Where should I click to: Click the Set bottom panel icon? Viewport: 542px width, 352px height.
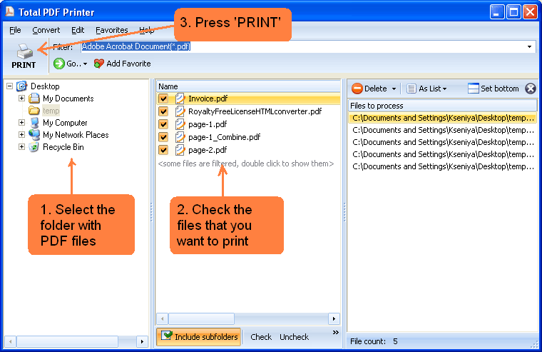(x=473, y=89)
